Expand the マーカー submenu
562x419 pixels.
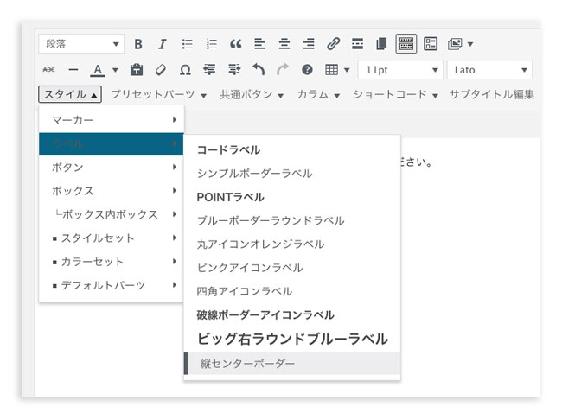[x=112, y=120]
